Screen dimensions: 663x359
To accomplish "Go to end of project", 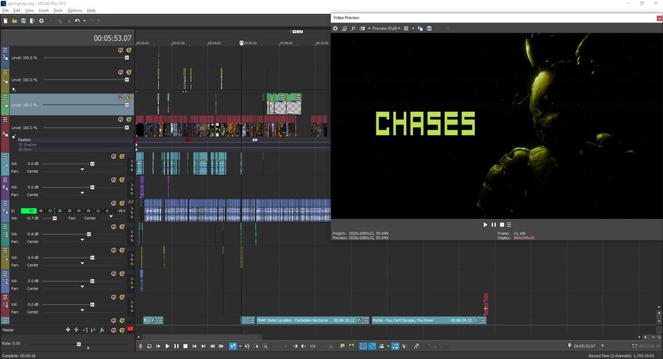I will (x=204, y=346).
